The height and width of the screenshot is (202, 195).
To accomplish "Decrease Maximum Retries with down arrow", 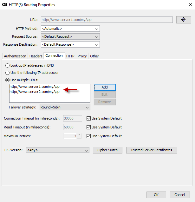I will pyautogui.click(x=79, y=137).
